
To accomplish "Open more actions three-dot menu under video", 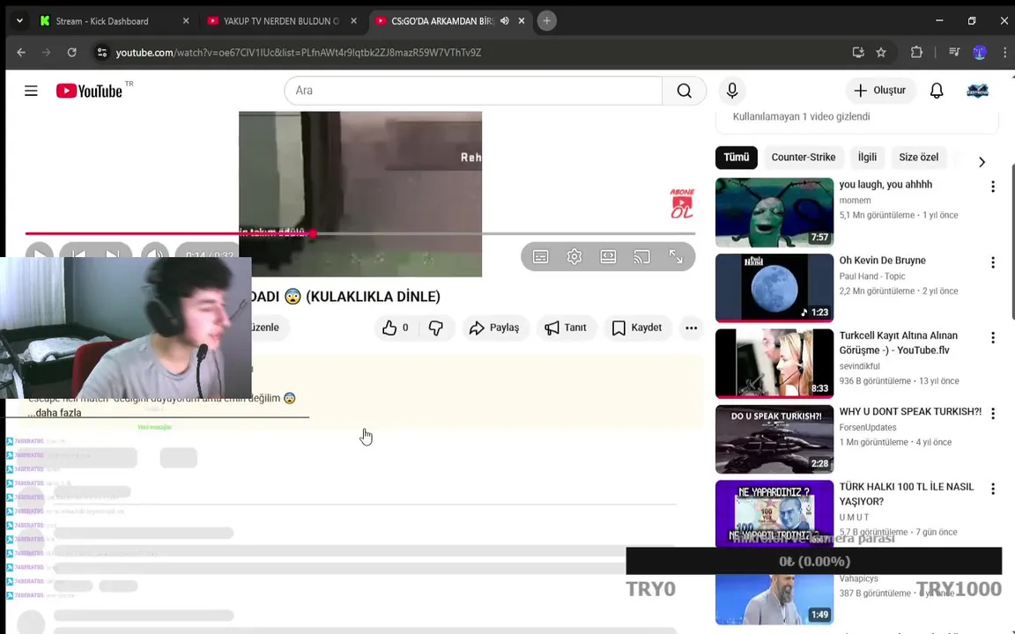I will tap(692, 328).
